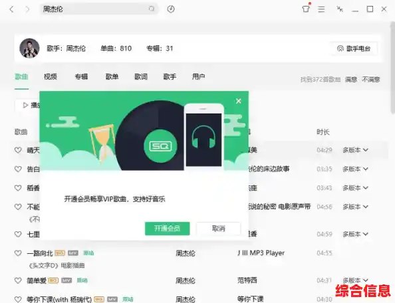Viewport: 395px width, 303px height.
Task: Click the SQ badge on 一路向北
Action: (x=60, y=253)
